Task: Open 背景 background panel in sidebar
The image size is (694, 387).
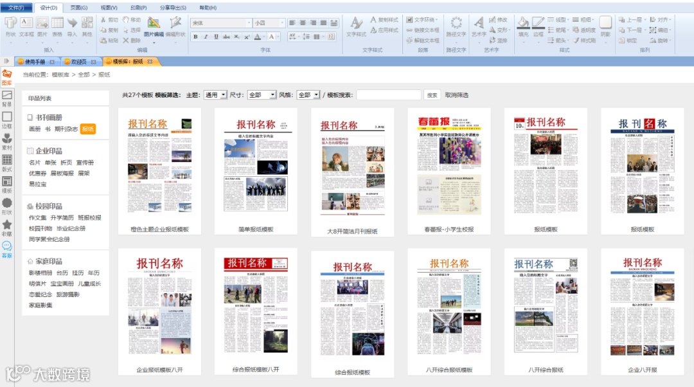Action: [x=7, y=99]
